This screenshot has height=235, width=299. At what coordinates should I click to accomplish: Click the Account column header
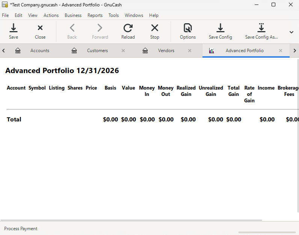point(16,88)
